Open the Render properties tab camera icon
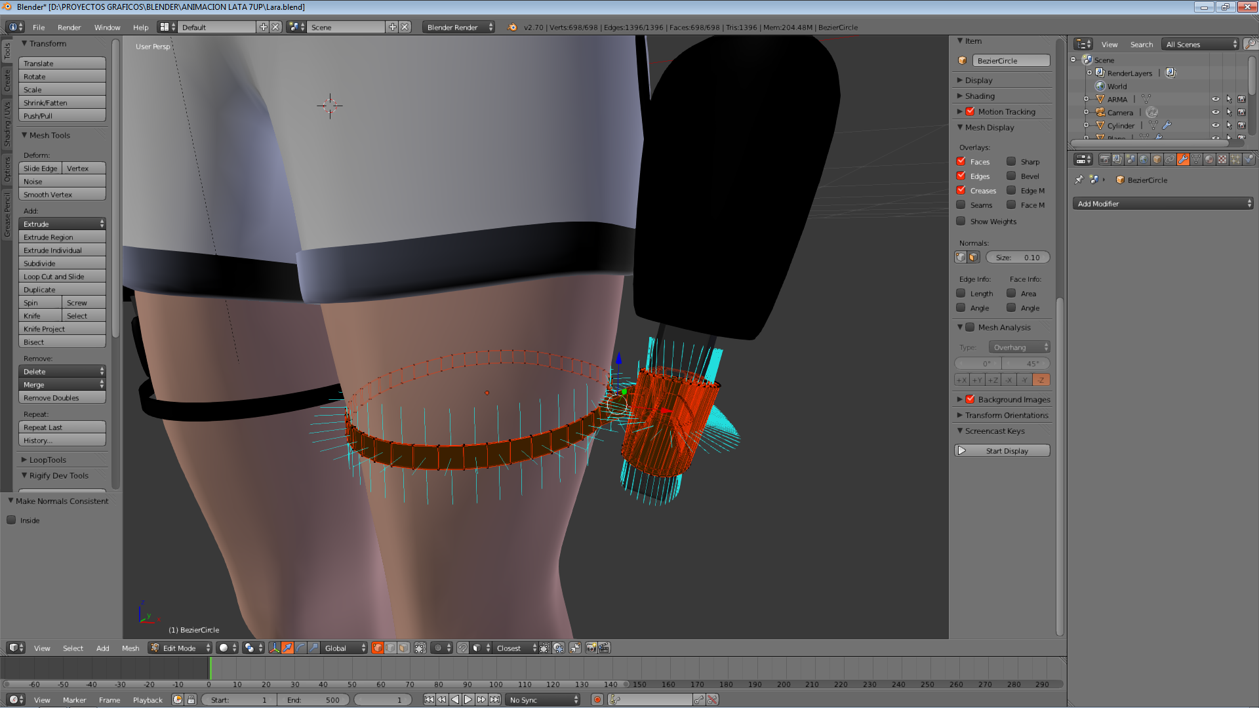Image resolution: width=1259 pixels, height=708 pixels. pos(1105,159)
